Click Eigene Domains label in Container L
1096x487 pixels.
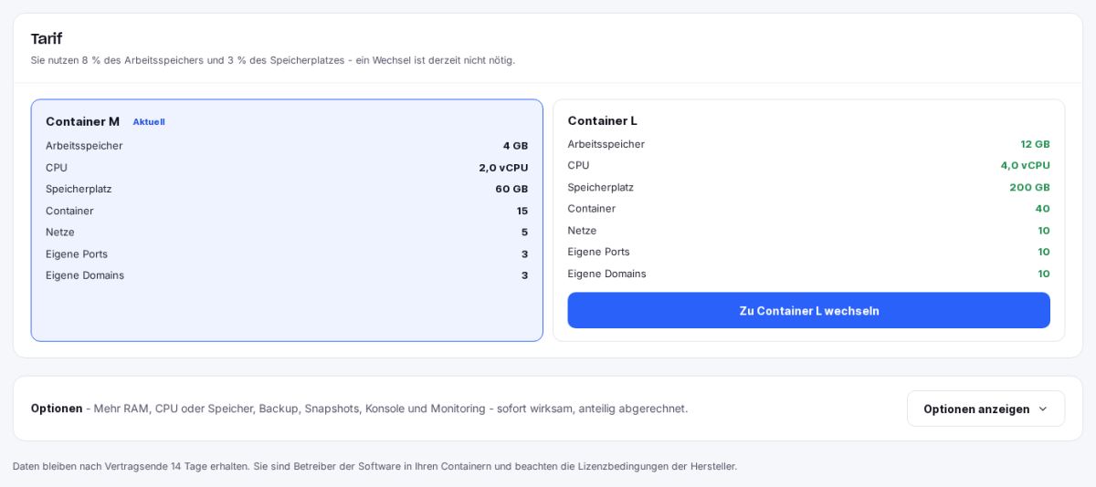point(607,274)
